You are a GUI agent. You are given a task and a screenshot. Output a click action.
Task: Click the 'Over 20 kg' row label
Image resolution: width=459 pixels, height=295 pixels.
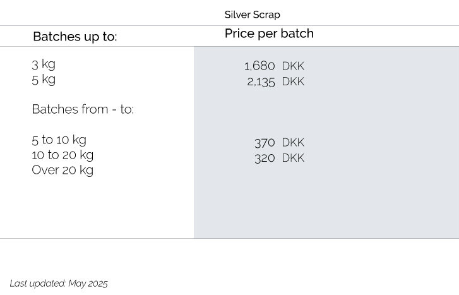[x=63, y=171]
